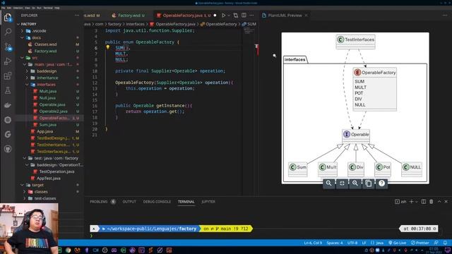Screen dimensions: 452x254
Task: Click the lightbulb quick fix on line 6
Action: 107,47
